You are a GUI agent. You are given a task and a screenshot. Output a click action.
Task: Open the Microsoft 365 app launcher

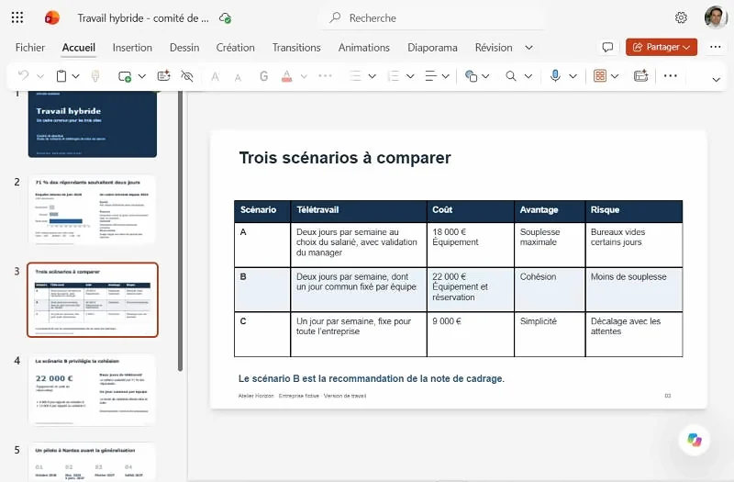[x=17, y=17]
